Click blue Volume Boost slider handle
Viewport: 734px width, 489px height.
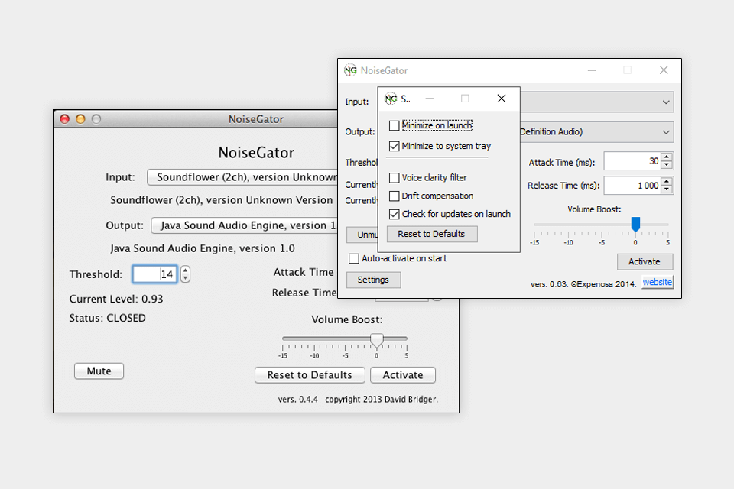coord(635,224)
